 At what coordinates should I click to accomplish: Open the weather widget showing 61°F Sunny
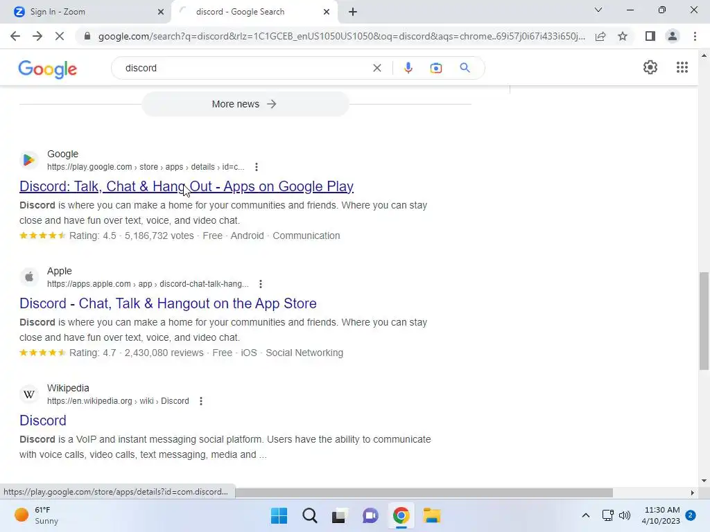point(36,515)
